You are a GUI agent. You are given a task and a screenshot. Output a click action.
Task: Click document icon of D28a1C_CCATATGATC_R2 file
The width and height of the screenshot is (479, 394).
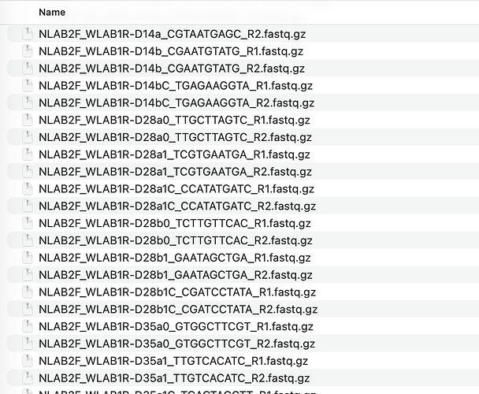point(28,206)
